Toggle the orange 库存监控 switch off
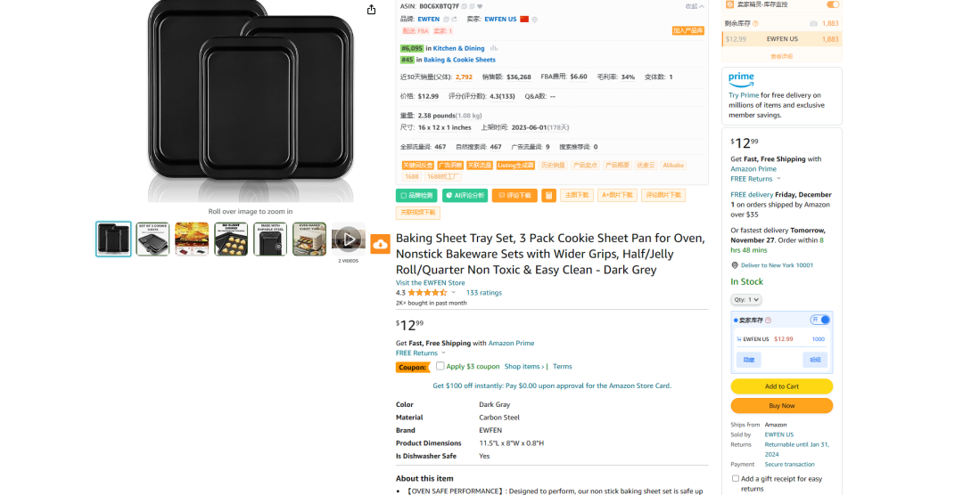Viewport: 963px width, 495px height. point(833,4)
